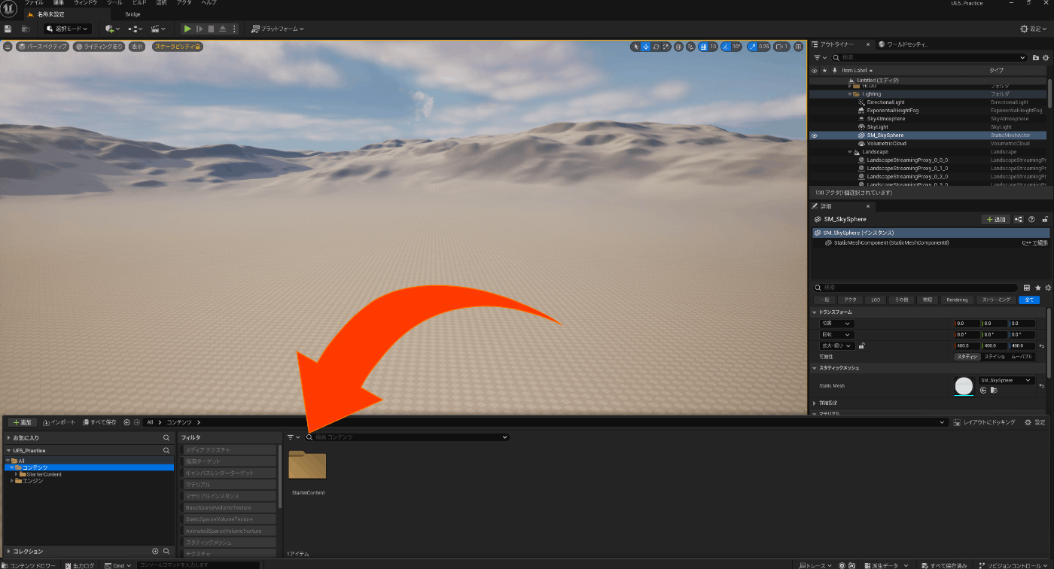This screenshot has height=569, width=1054.
Task: Open the ウィンドウ menu
Action: pos(85,3)
